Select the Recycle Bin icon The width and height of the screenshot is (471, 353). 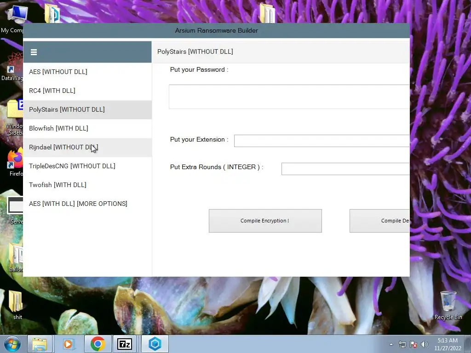pyautogui.click(x=448, y=305)
